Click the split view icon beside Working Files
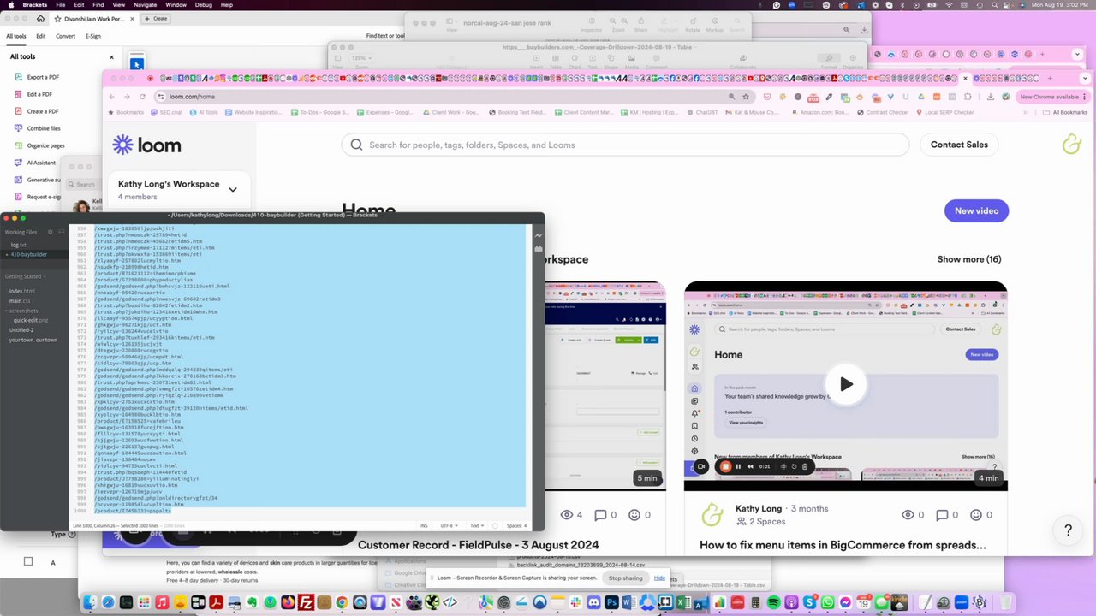The image size is (1096, 616). (62, 232)
